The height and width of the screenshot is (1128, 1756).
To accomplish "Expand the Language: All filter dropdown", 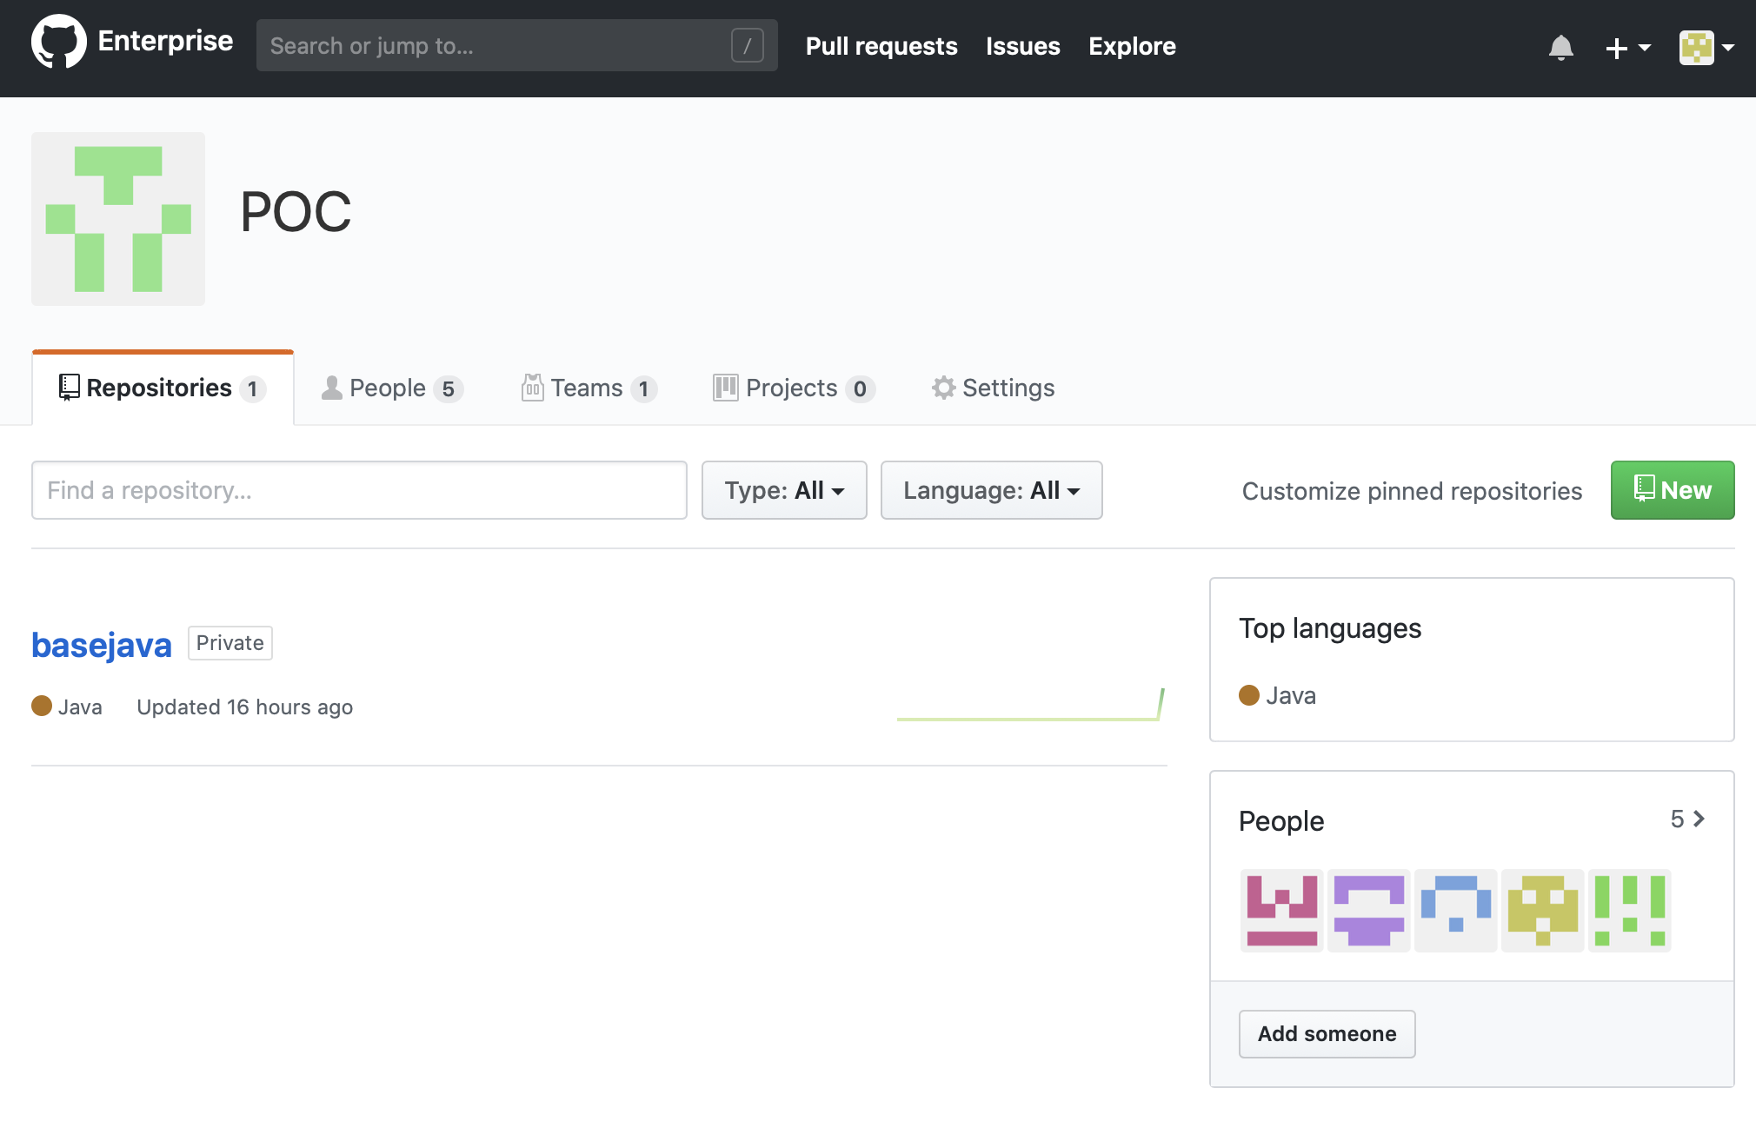I will 991,490.
